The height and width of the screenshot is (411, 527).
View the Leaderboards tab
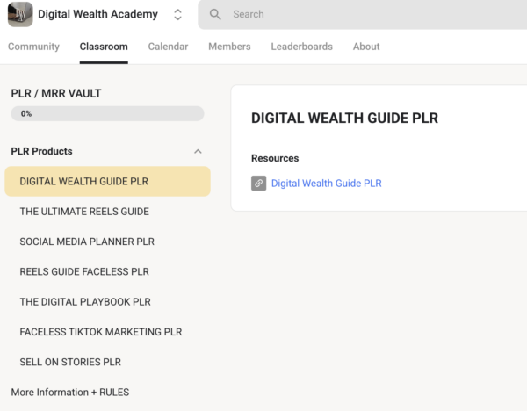click(301, 47)
